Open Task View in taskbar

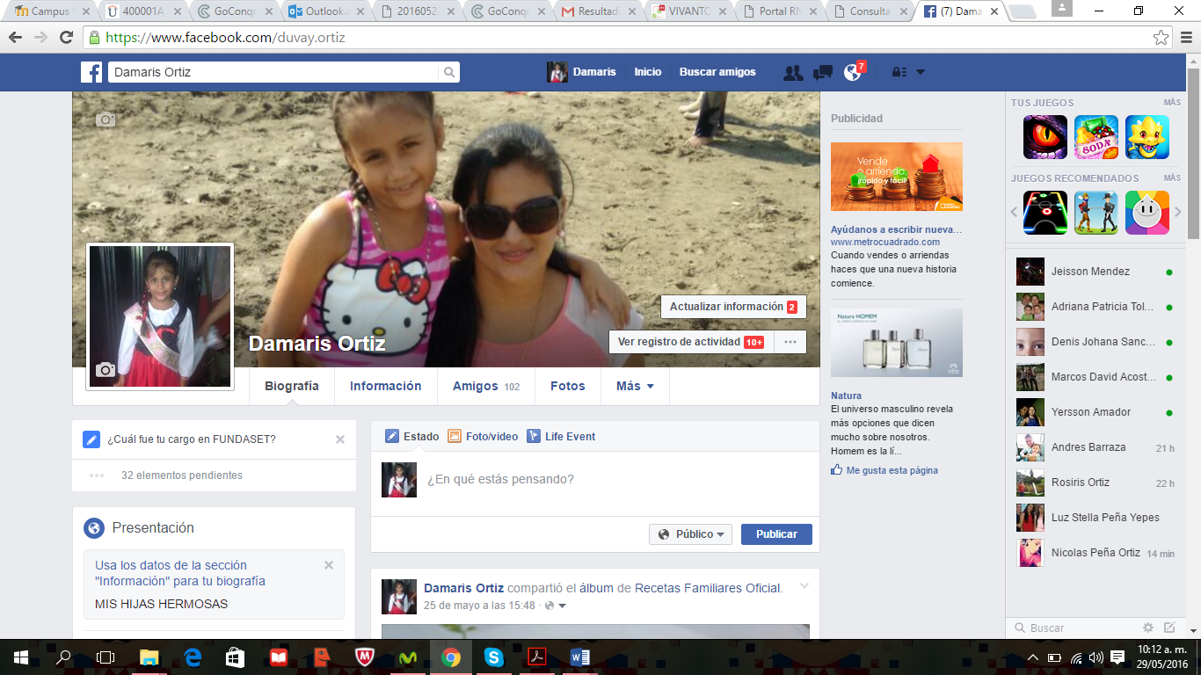click(106, 657)
